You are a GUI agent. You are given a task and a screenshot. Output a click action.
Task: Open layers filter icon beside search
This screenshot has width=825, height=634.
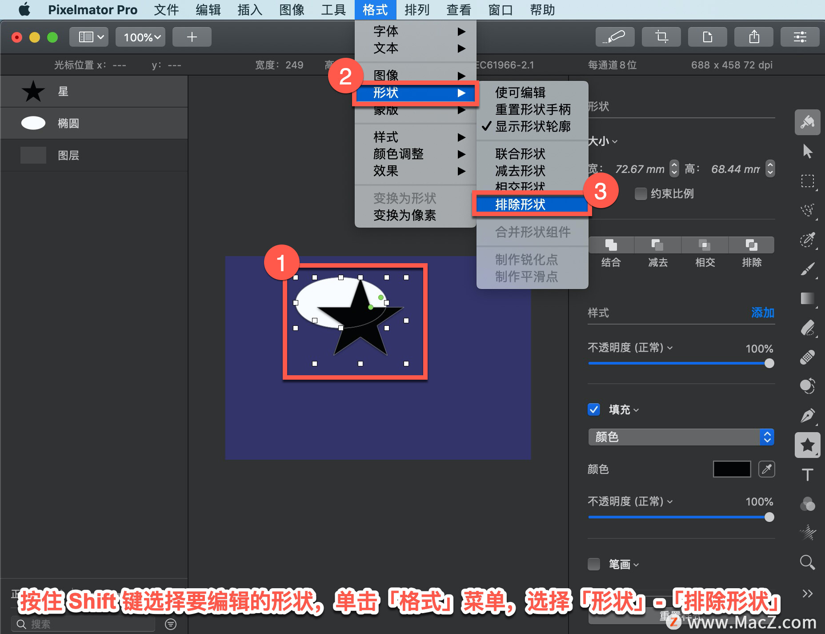(x=170, y=624)
